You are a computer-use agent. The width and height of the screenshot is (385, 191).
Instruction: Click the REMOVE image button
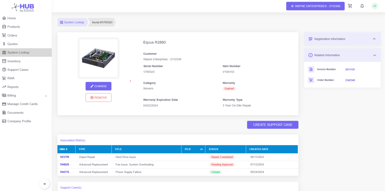click(98, 98)
